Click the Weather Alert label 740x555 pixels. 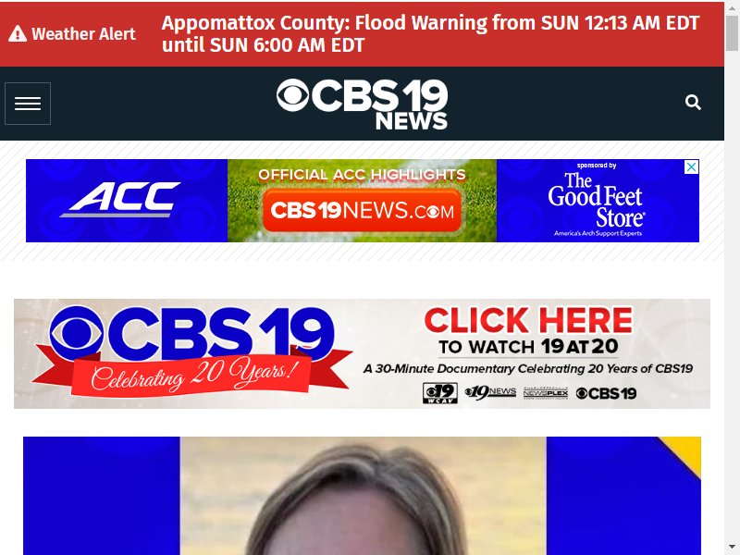tap(83, 34)
